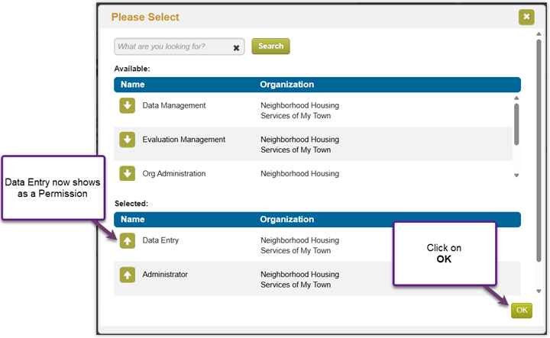
Task: Select the Data Entry row text
Action: point(160,240)
